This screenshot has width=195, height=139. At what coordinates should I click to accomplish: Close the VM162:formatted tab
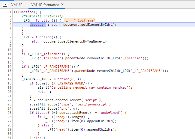point(62,4)
